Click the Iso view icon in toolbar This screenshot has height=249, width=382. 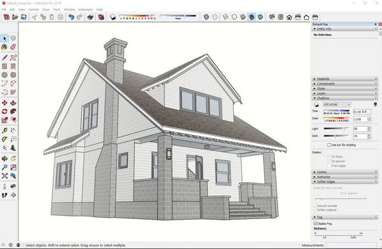point(272,17)
